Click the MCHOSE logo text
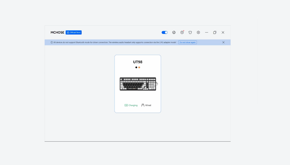 click(57, 32)
